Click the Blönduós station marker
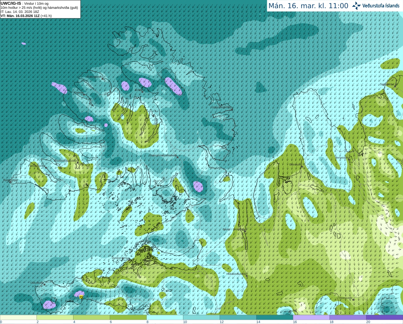403x324 pixels. (302, 167)
